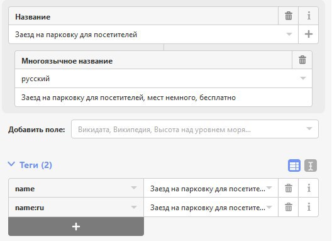Click the name tag value field
Screen dimensions: 332x241
(211, 188)
